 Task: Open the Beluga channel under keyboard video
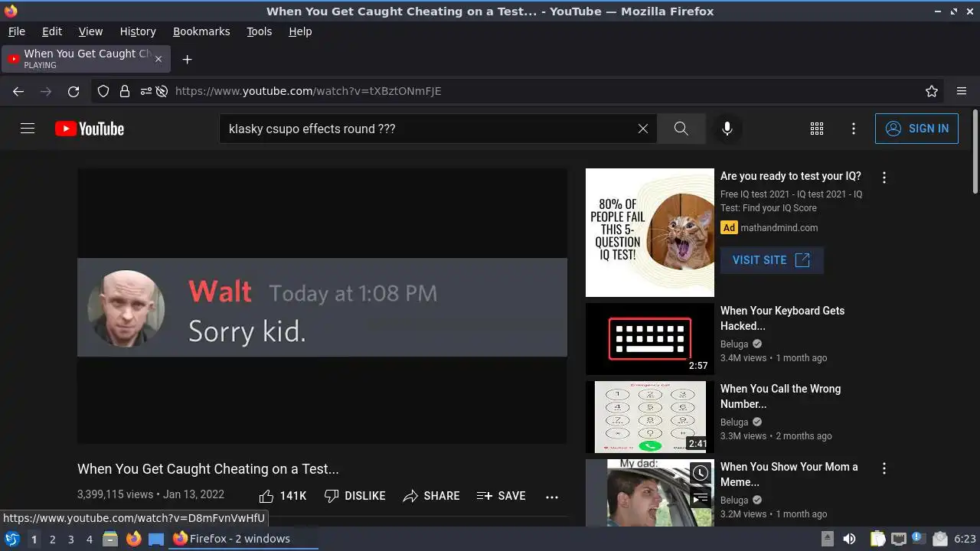[734, 344]
